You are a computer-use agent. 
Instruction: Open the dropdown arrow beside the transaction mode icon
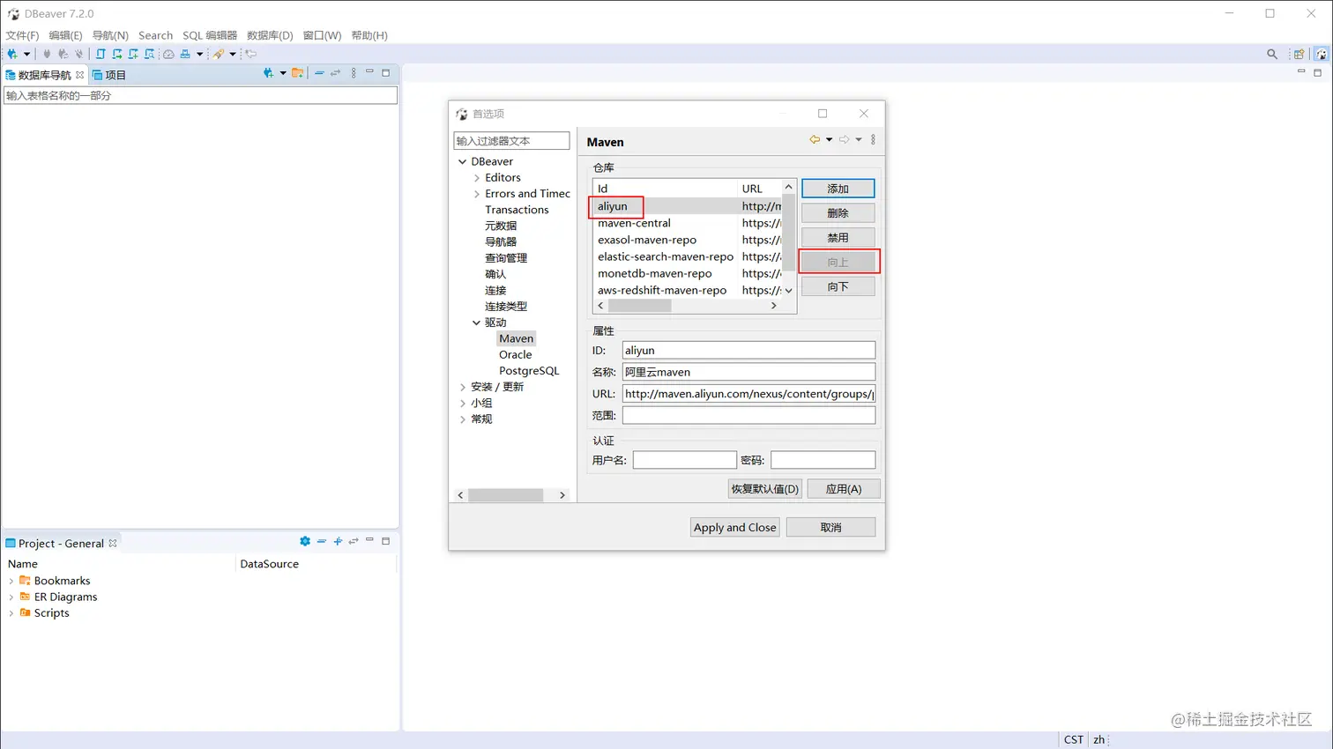[x=199, y=54]
